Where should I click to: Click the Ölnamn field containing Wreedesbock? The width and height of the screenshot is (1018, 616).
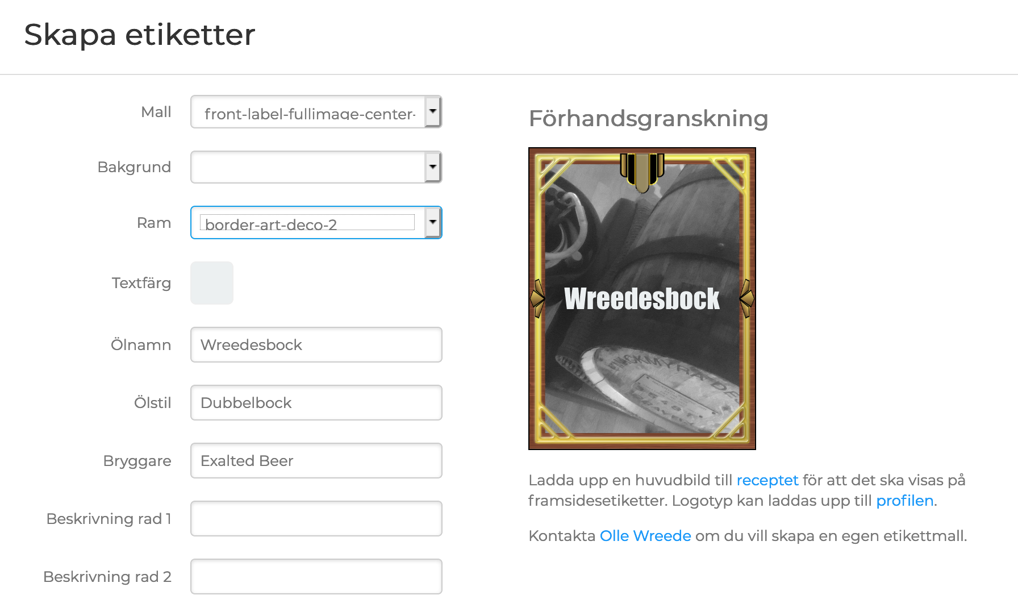[x=316, y=345]
